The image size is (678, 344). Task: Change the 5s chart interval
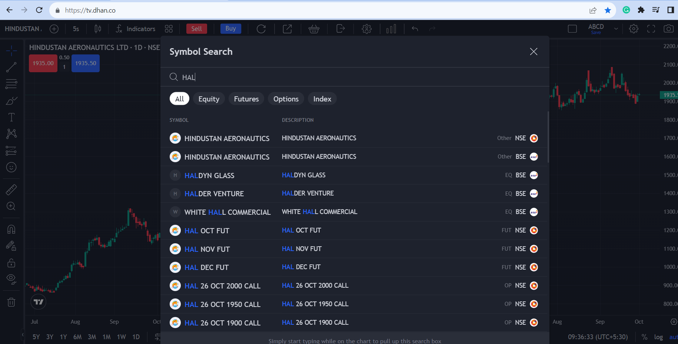tap(76, 29)
